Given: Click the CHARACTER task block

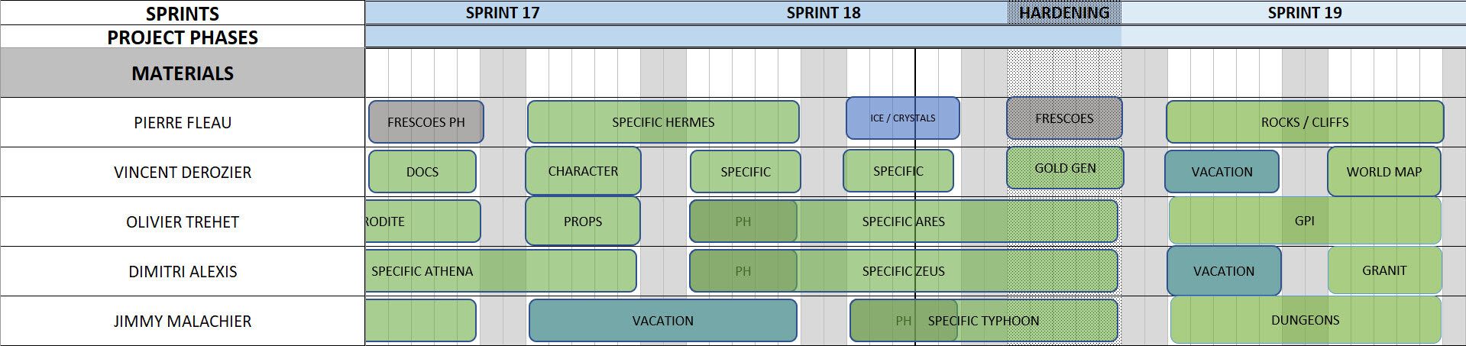Looking at the screenshot, I should tap(583, 171).
